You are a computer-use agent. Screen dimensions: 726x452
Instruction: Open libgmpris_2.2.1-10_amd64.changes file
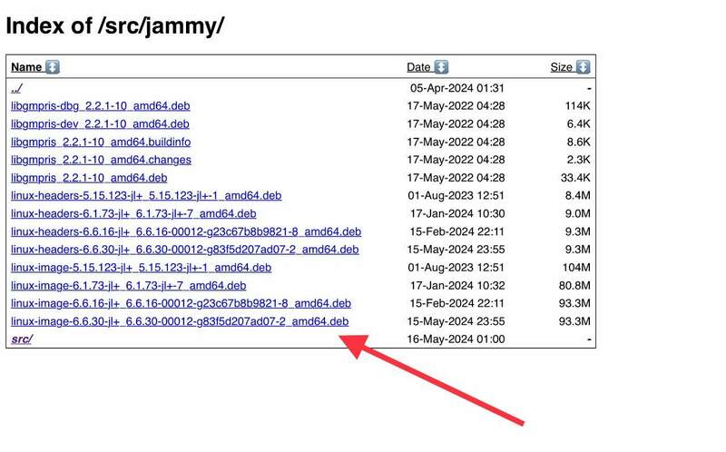pyautogui.click(x=101, y=160)
